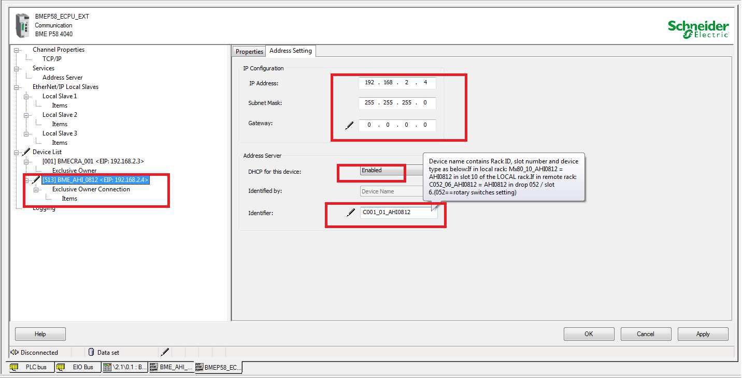Select the Address Setting tab
Screen dimensions: 742x378
291,51
